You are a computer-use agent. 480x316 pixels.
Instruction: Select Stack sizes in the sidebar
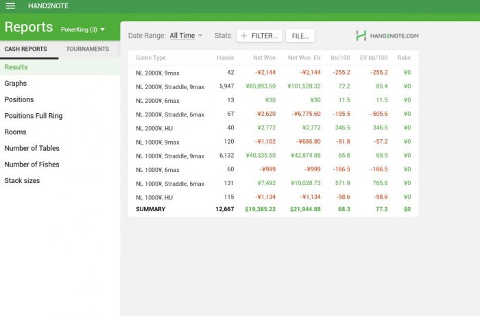pyautogui.click(x=23, y=181)
